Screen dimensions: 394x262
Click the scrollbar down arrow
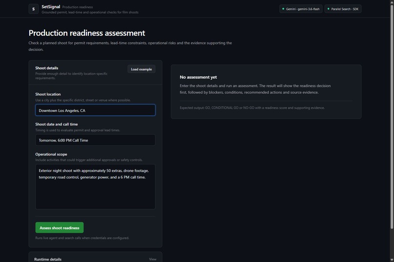392,260
